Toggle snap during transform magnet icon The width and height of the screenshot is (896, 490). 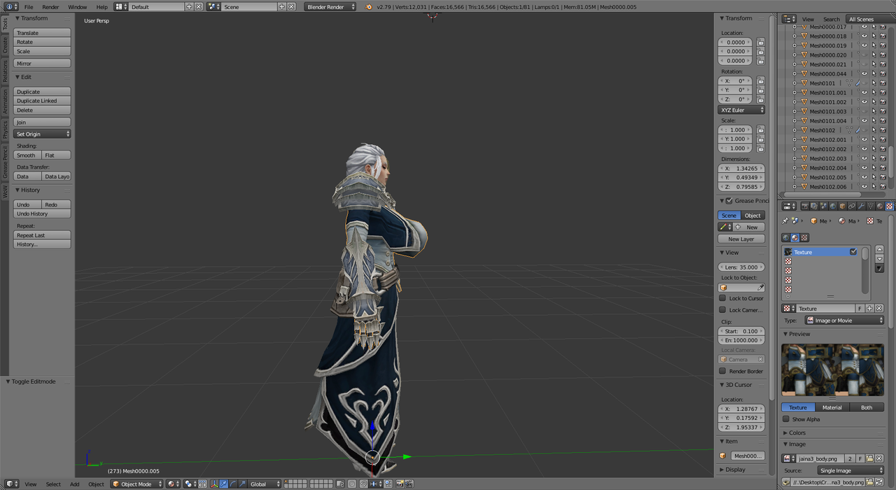(x=363, y=484)
